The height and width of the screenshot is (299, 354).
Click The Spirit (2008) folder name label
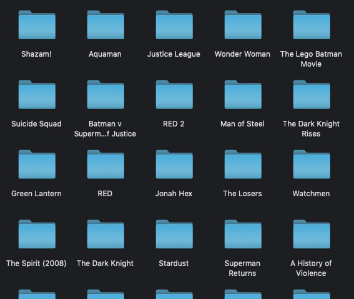[36, 263]
